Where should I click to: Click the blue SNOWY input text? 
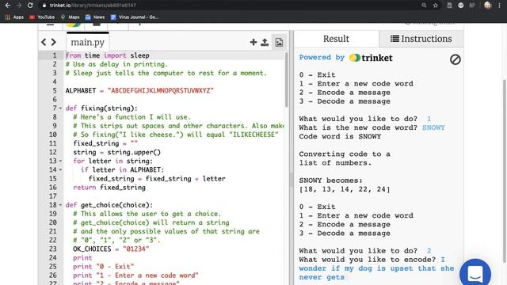[433, 127]
